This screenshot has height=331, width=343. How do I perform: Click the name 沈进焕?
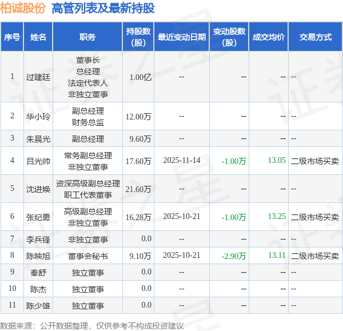coord(38,189)
